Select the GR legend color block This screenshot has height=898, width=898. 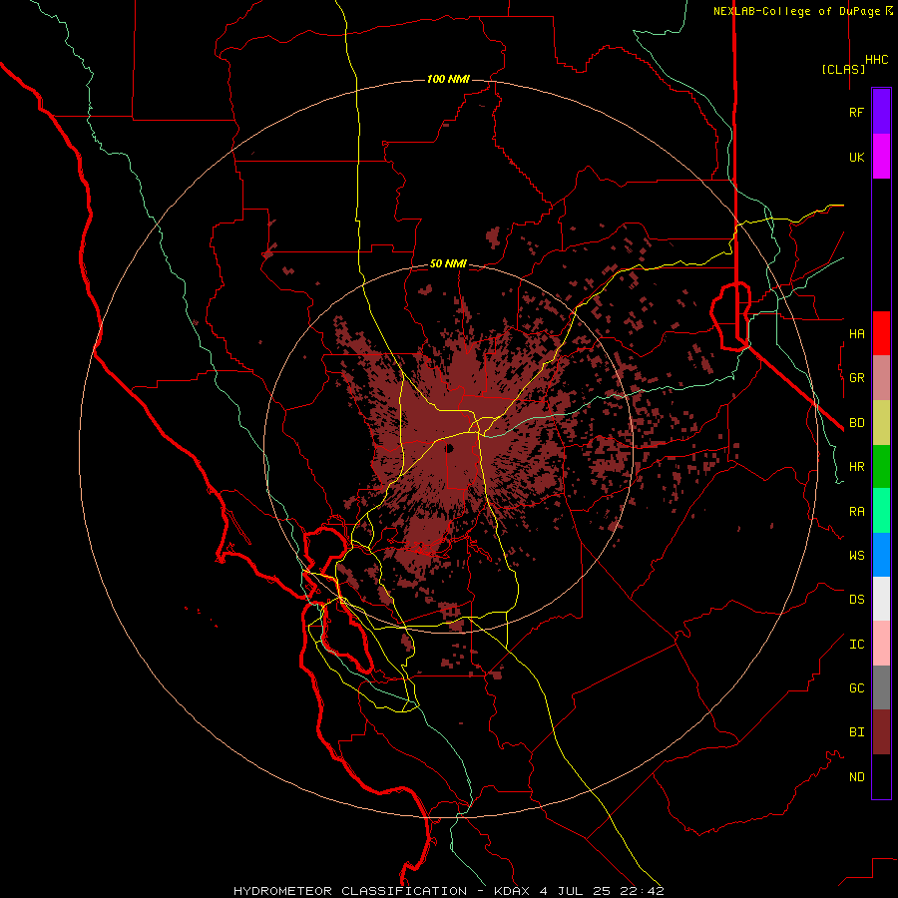click(x=881, y=378)
